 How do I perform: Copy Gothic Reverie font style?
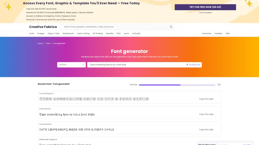click(206, 114)
